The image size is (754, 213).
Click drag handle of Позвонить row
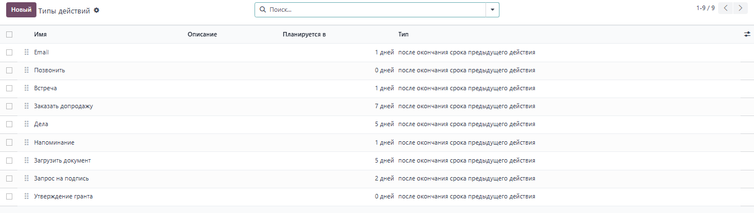tap(26, 70)
